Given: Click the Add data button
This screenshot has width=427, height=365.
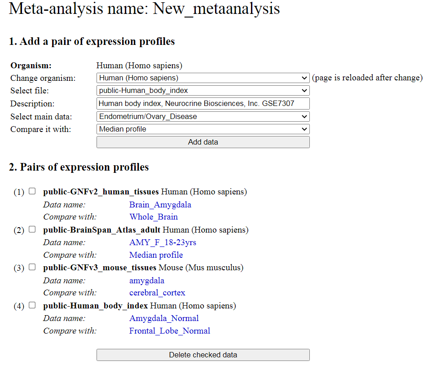Looking at the screenshot, I should [x=203, y=142].
